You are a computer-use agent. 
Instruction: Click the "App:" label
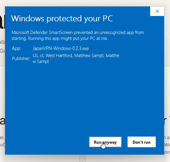(16, 48)
